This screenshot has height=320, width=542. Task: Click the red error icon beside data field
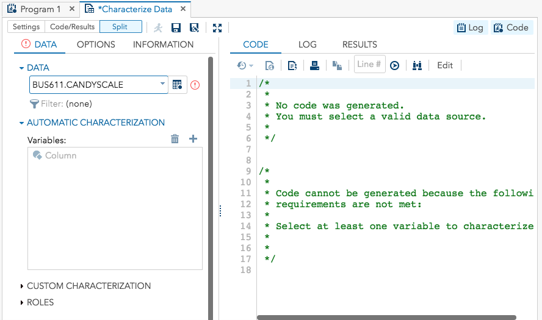195,85
